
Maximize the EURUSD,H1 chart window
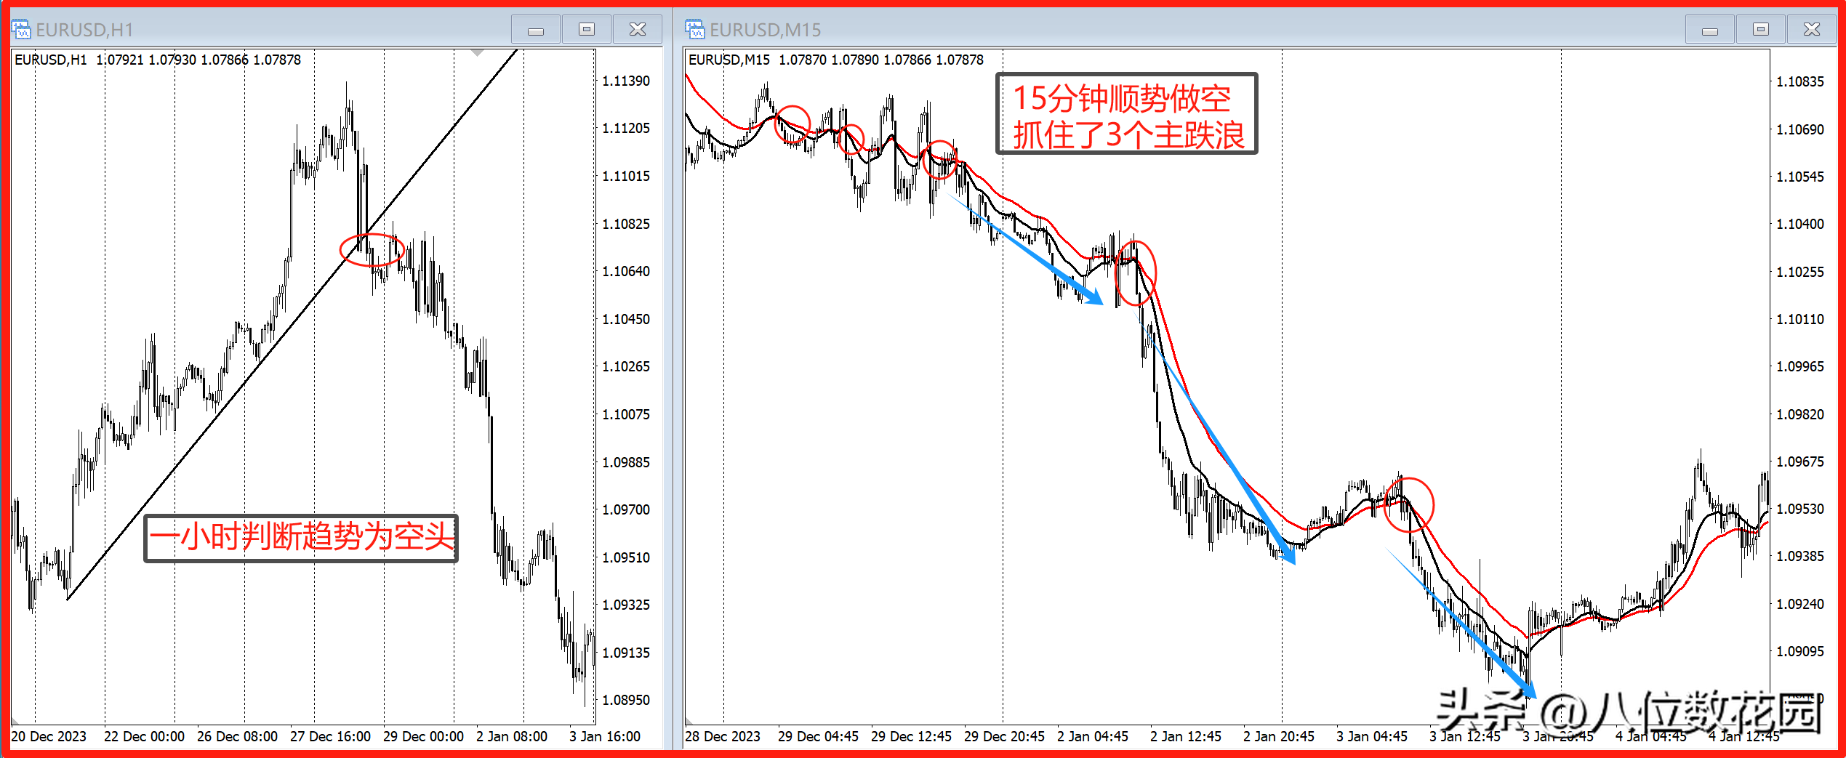pos(587,30)
